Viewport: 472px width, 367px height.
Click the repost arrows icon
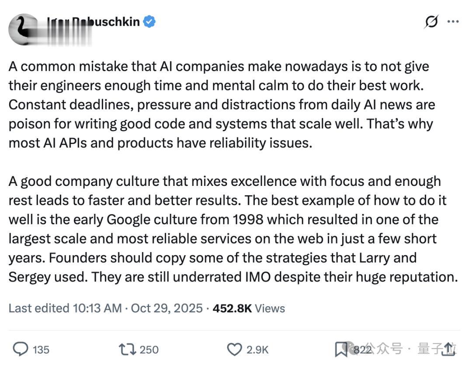tap(128, 349)
